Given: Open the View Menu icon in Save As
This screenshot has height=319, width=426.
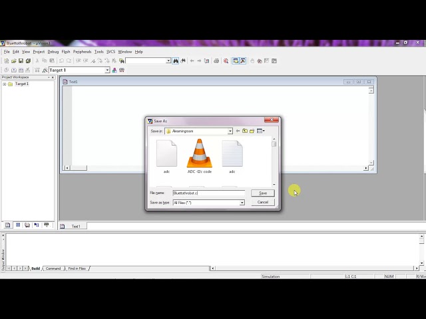Looking at the screenshot, I should pyautogui.click(x=261, y=131).
